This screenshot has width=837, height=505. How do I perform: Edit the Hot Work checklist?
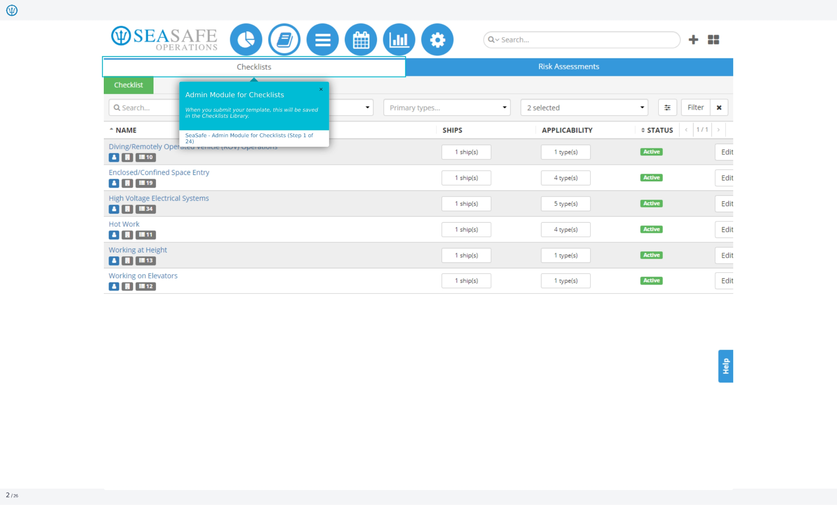[x=725, y=230]
